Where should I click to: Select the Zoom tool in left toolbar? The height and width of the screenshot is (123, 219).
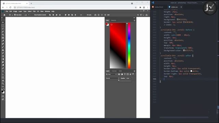pos(3,84)
